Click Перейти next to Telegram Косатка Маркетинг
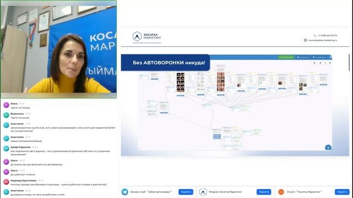Screen dimensions: 353x198 [x=264, y=192]
